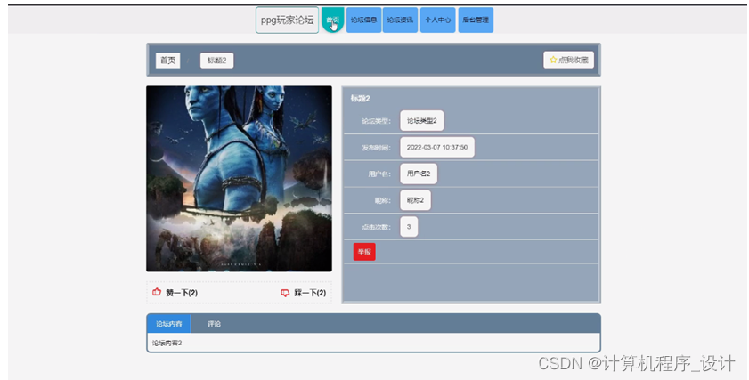The width and height of the screenshot is (749, 380).
Task: Switch to the 论坛内容 tab
Action: click(x=169, y=324)
